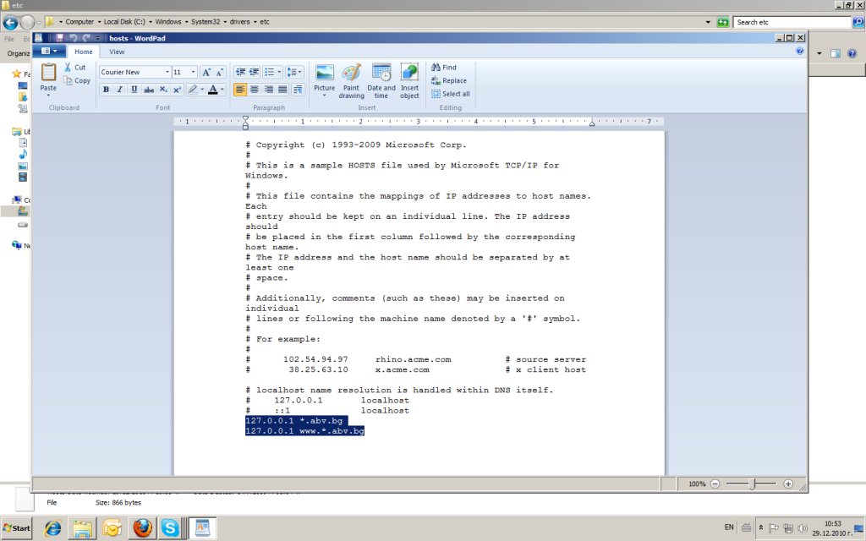The height and width of the screenshot is (541, 866).
Task: Click the Copy icon
Action: pos(68,80)
